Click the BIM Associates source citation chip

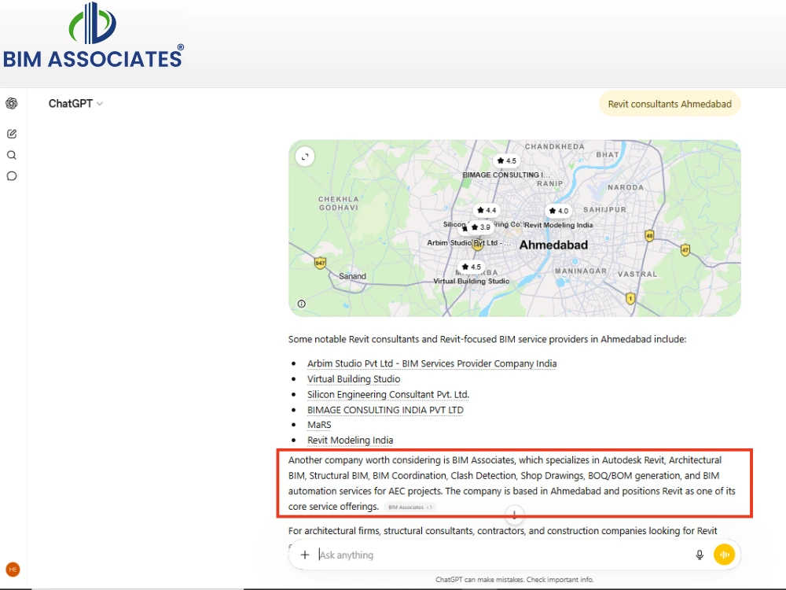click(410, 507)
